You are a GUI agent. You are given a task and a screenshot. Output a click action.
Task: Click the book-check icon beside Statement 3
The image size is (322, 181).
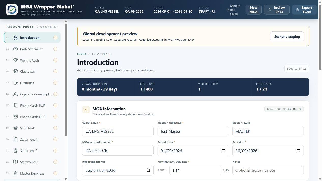click(x=16, y=162)
